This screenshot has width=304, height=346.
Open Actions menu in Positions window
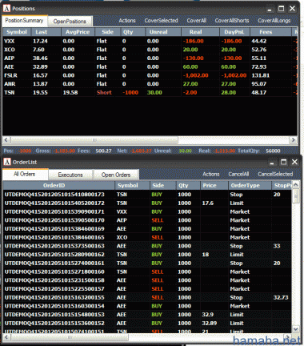(x=127, y=21)
